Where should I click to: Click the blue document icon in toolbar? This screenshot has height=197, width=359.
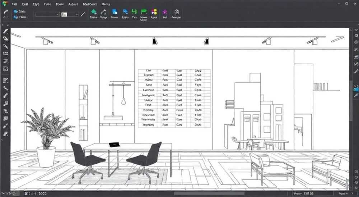[x=115, y=12]
